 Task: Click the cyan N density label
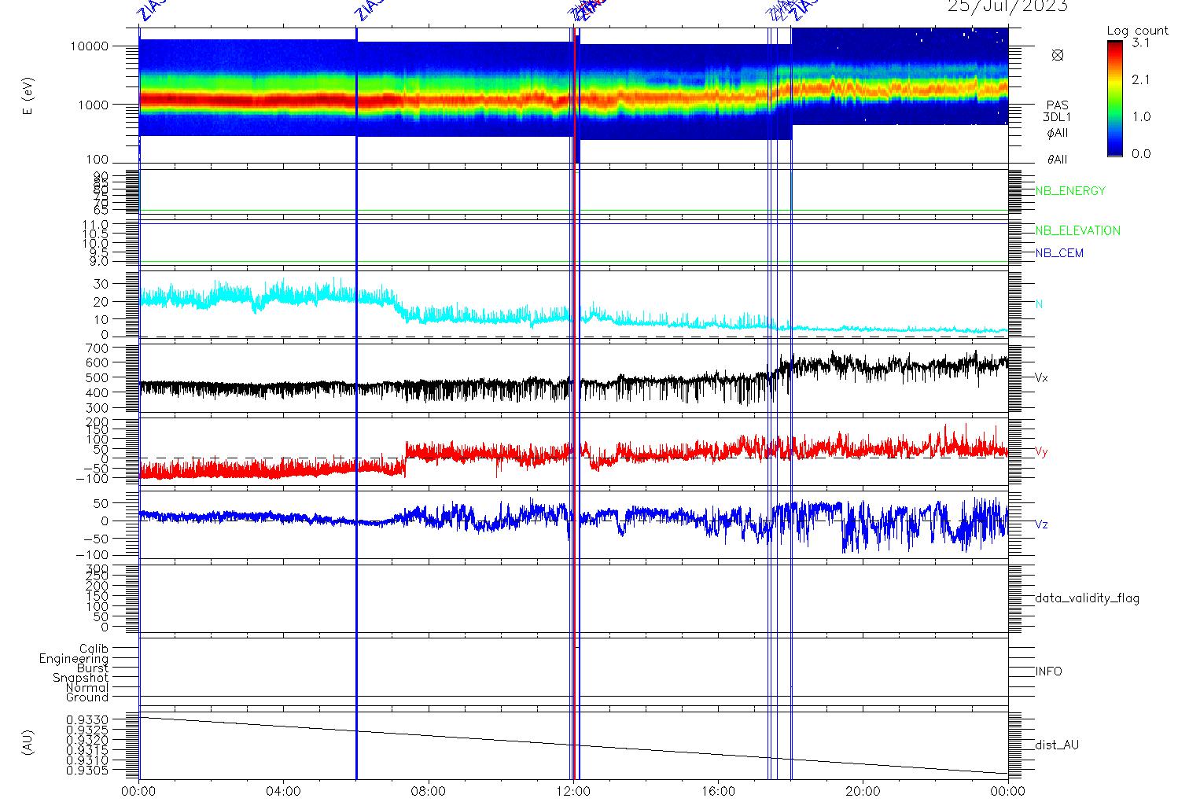[1039, 304]
